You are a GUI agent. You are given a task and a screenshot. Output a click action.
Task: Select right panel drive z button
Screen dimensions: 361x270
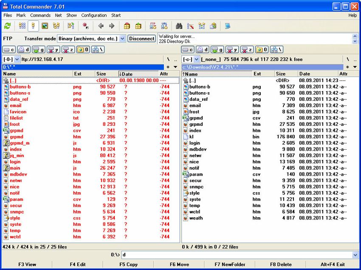point(247,50)
